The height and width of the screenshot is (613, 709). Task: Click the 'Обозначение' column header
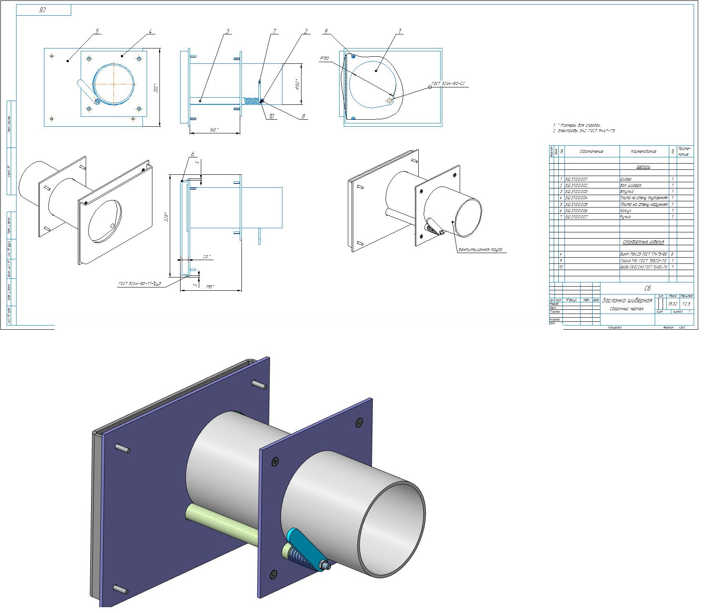tap(591, 152)
